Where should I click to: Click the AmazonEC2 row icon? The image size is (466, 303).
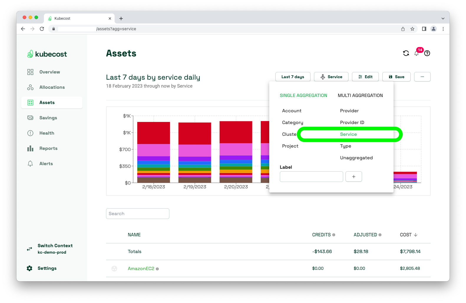click(114, 269)
